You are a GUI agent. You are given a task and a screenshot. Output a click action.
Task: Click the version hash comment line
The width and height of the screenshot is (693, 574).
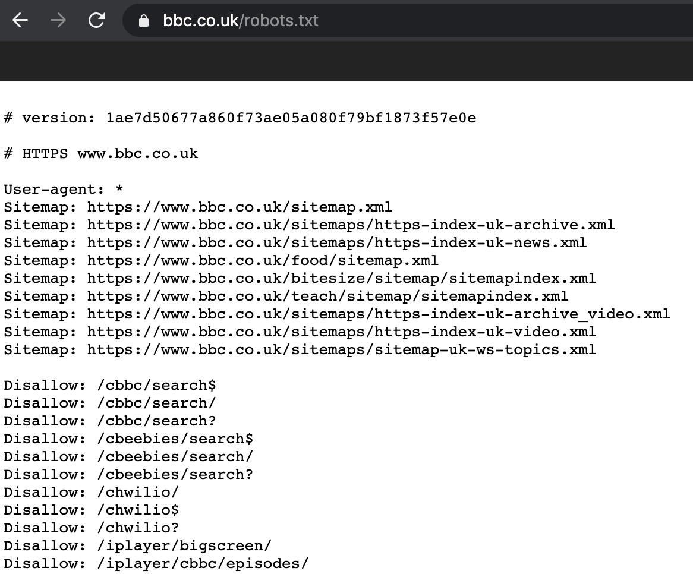[240, 118]
